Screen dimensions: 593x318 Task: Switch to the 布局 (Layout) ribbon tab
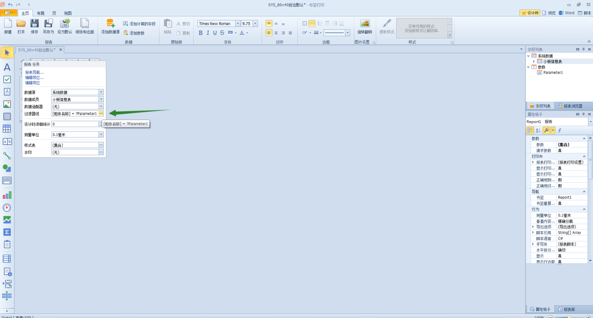[40, 13]
